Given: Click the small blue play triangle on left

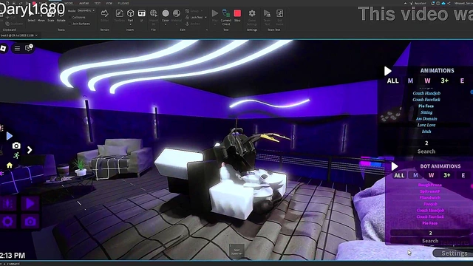Looking at the screenshot, I should click(x=10, y=136).
